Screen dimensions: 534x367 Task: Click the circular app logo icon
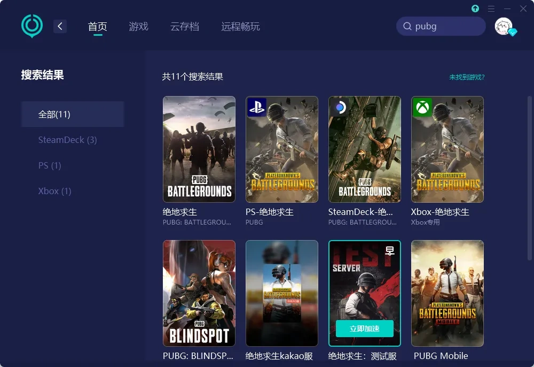point(32,25)
